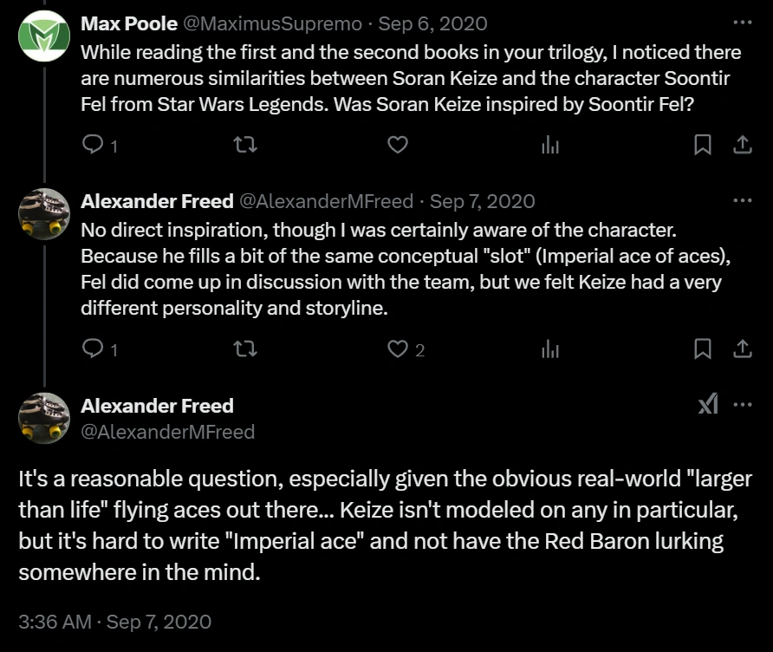This screenshot has width=773, height=652.
Task: Share Alexander Freed's Sep 7 reply
Action: pyautogui.click(x=743, y=349)
